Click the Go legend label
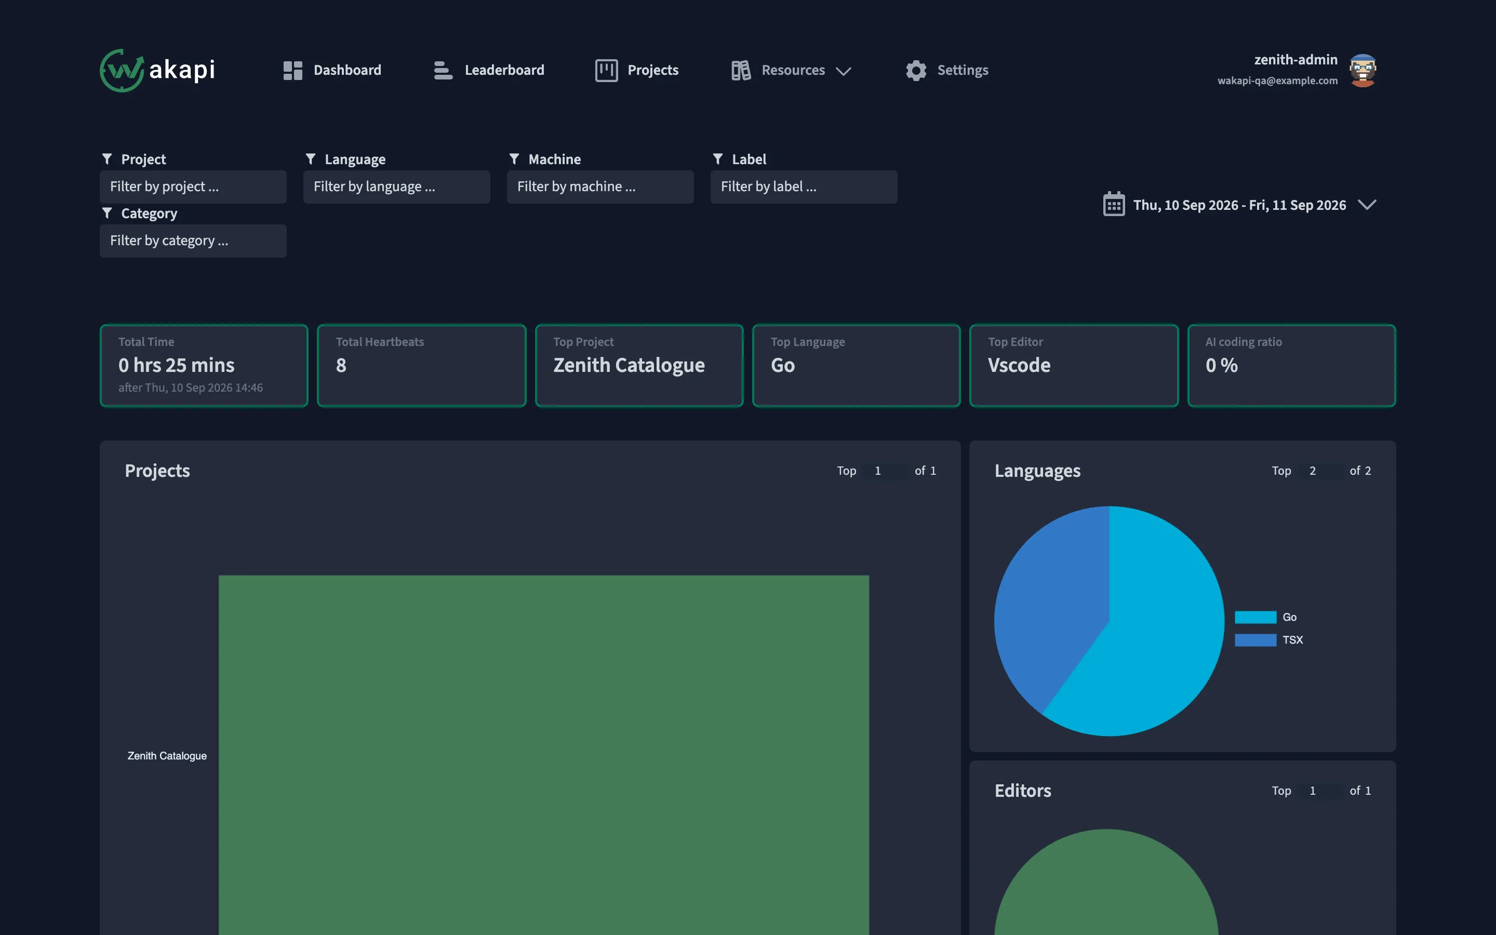Viewport: 1496px width, 935px height. click(x=1290, y=617)
